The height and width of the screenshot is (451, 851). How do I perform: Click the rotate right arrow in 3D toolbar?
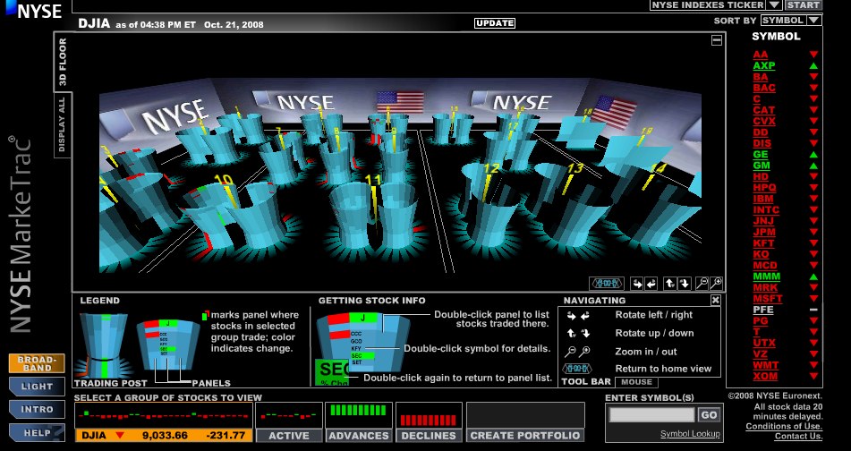[x=636, y=284]
